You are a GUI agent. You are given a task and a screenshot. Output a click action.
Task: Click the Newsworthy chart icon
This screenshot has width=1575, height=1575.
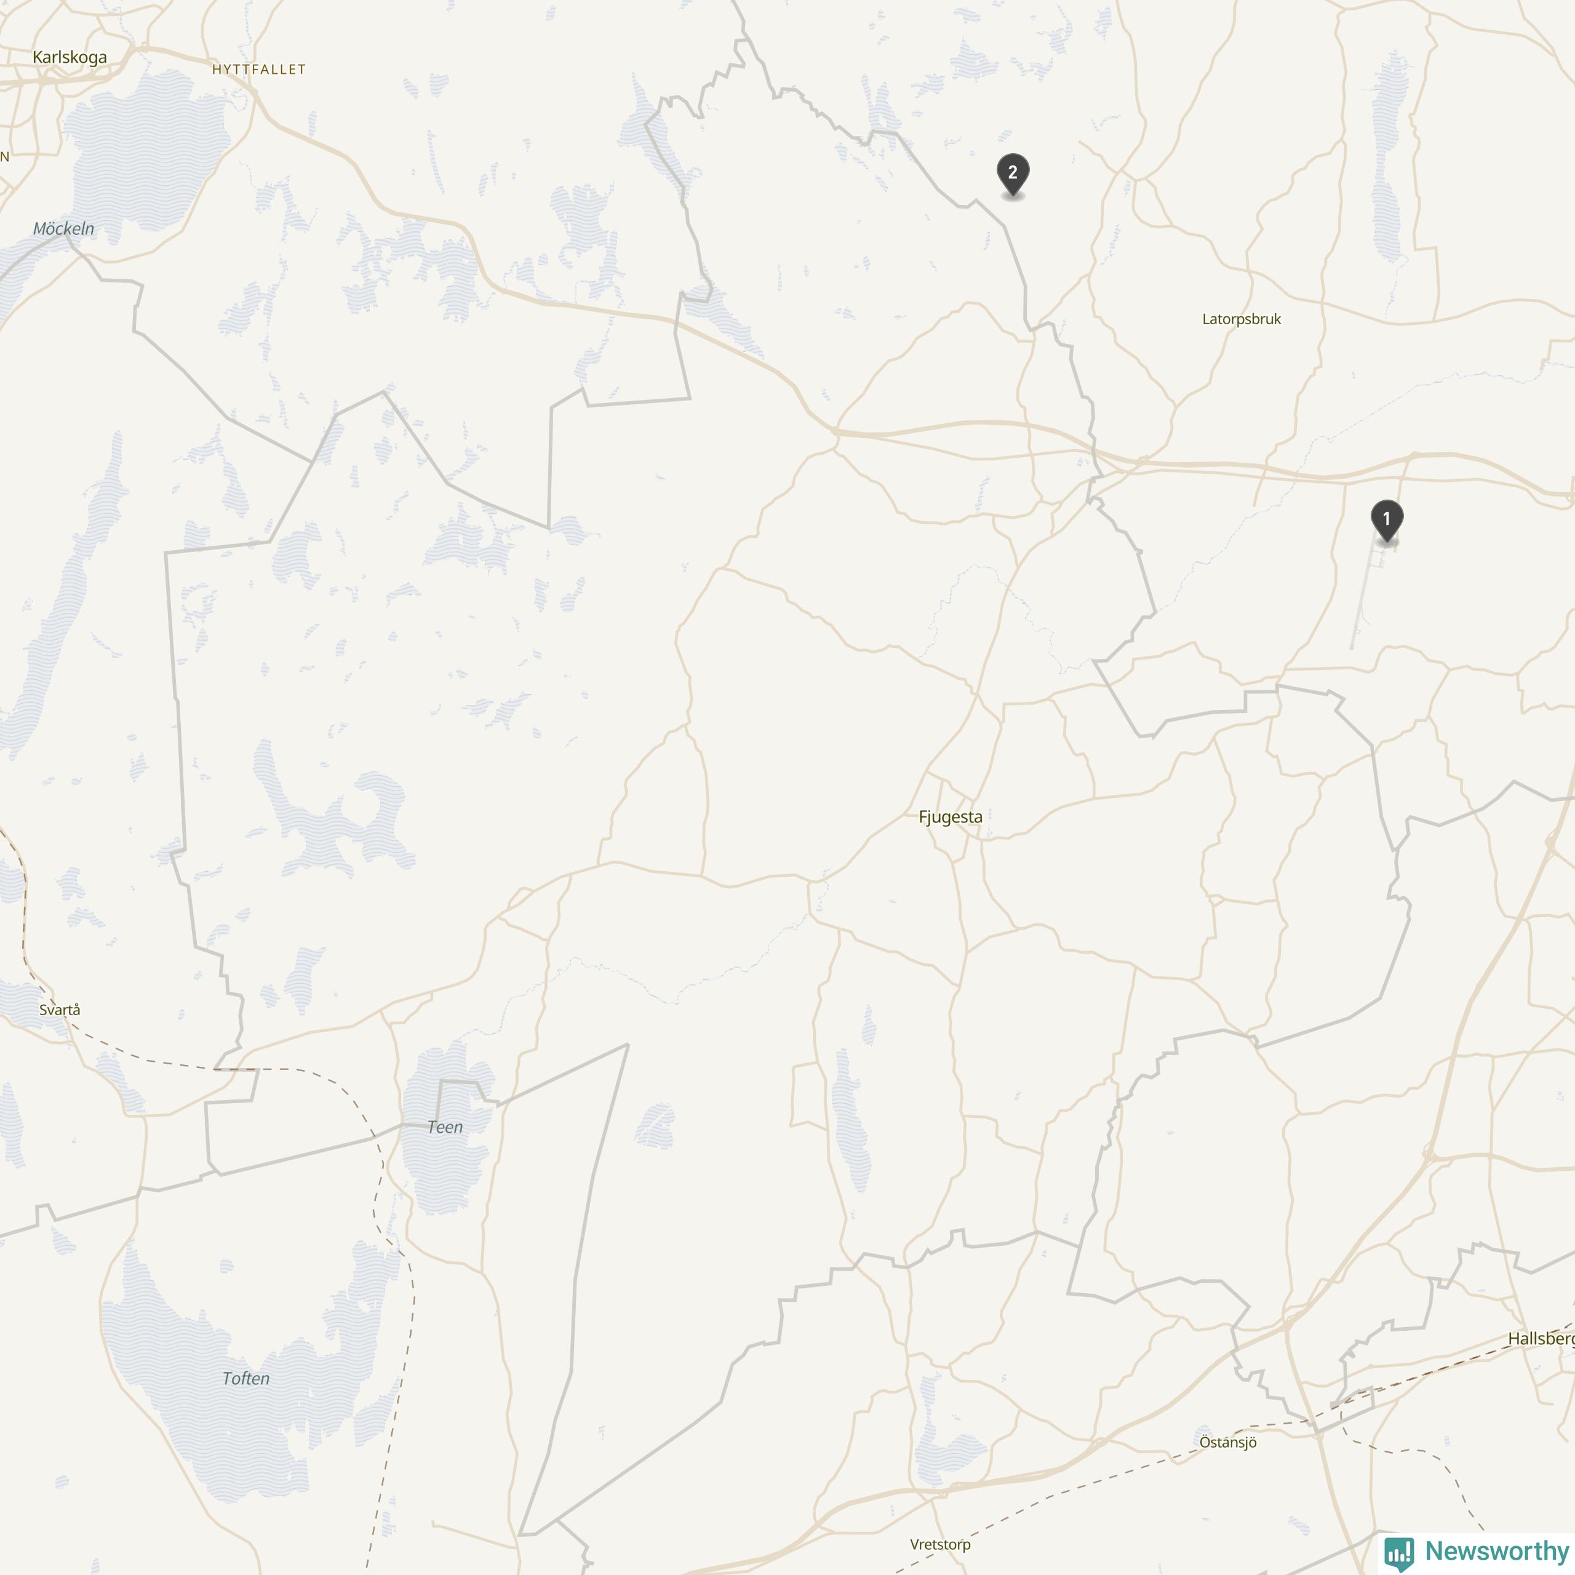coord(1399,1552)
